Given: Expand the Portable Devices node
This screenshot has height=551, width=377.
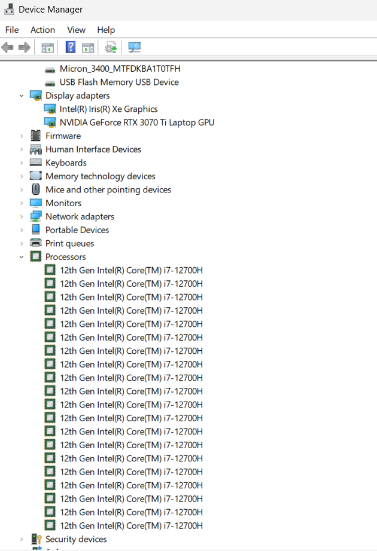Looking at the screenshot, I should tap(22, 230).
